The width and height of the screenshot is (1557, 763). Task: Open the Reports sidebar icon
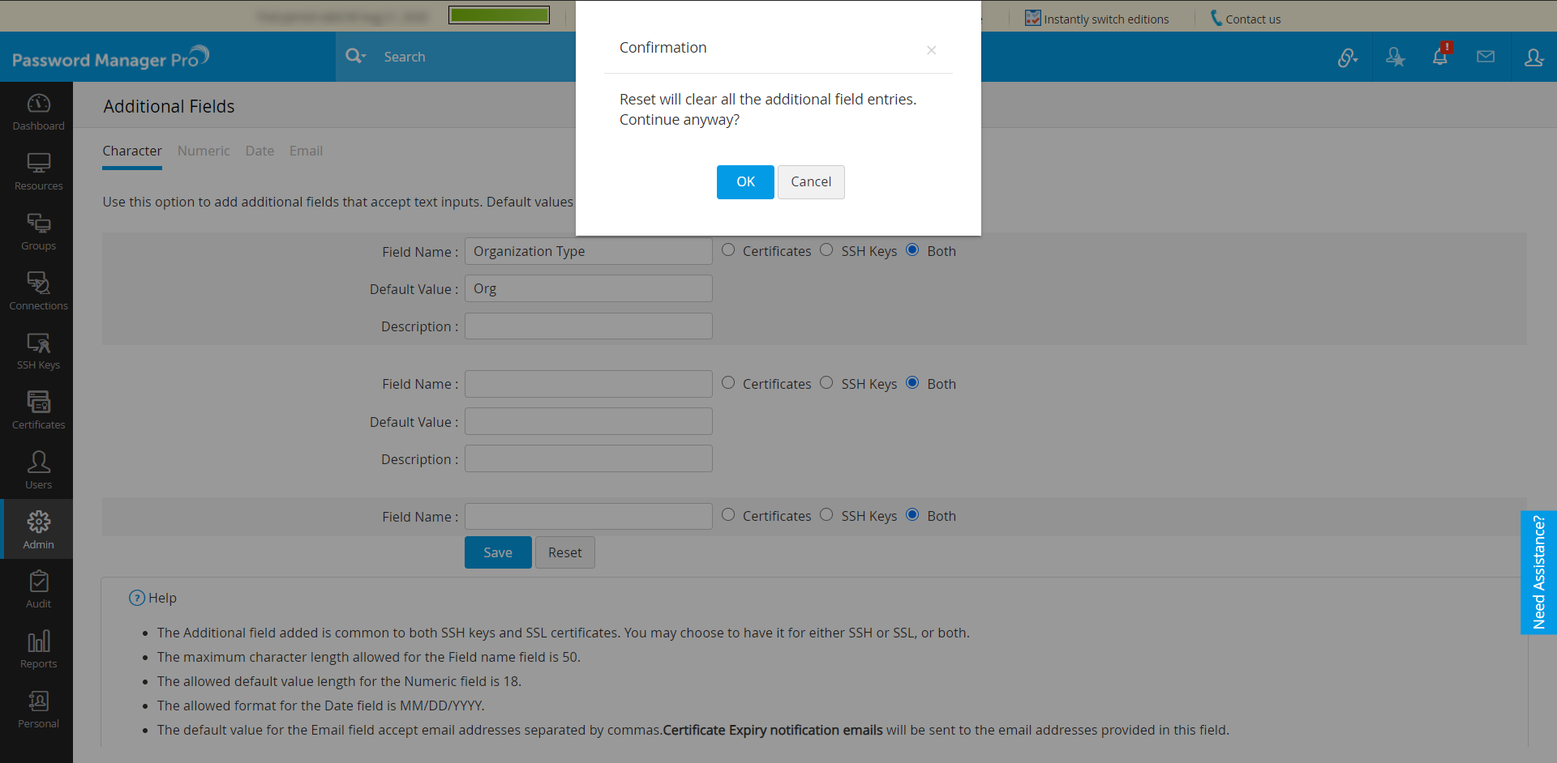38,650
